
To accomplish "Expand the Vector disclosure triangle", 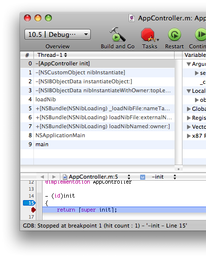I will click(x=189, y=127).
